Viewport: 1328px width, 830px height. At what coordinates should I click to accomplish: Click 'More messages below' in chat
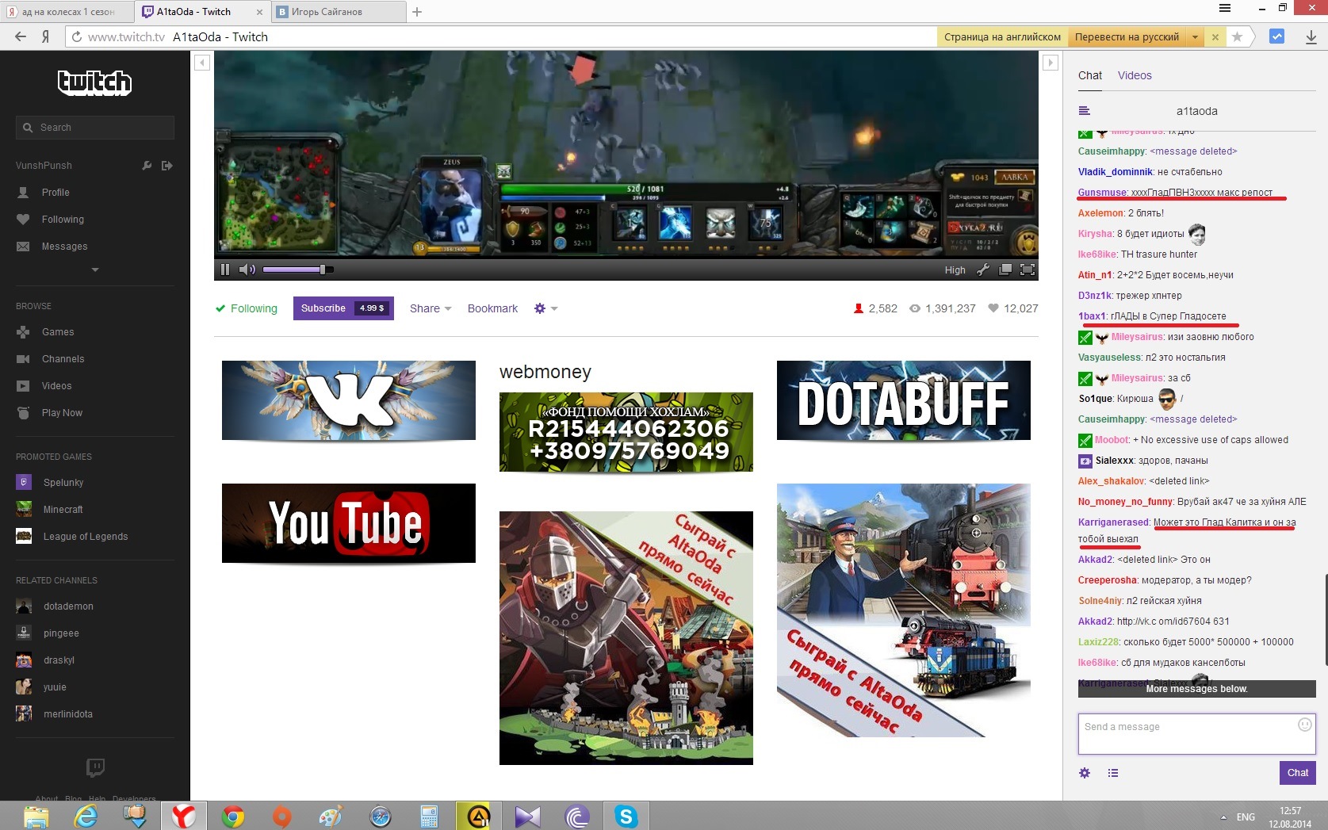click(1196, 689)
